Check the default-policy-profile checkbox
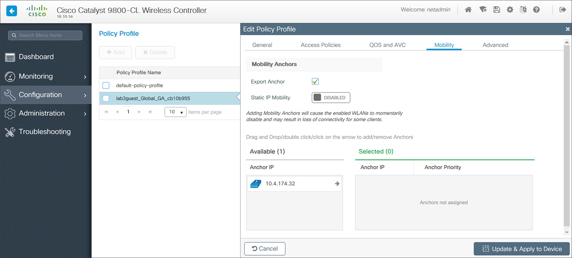Viewport: 572px width, 258px height. tap(106, 85)
